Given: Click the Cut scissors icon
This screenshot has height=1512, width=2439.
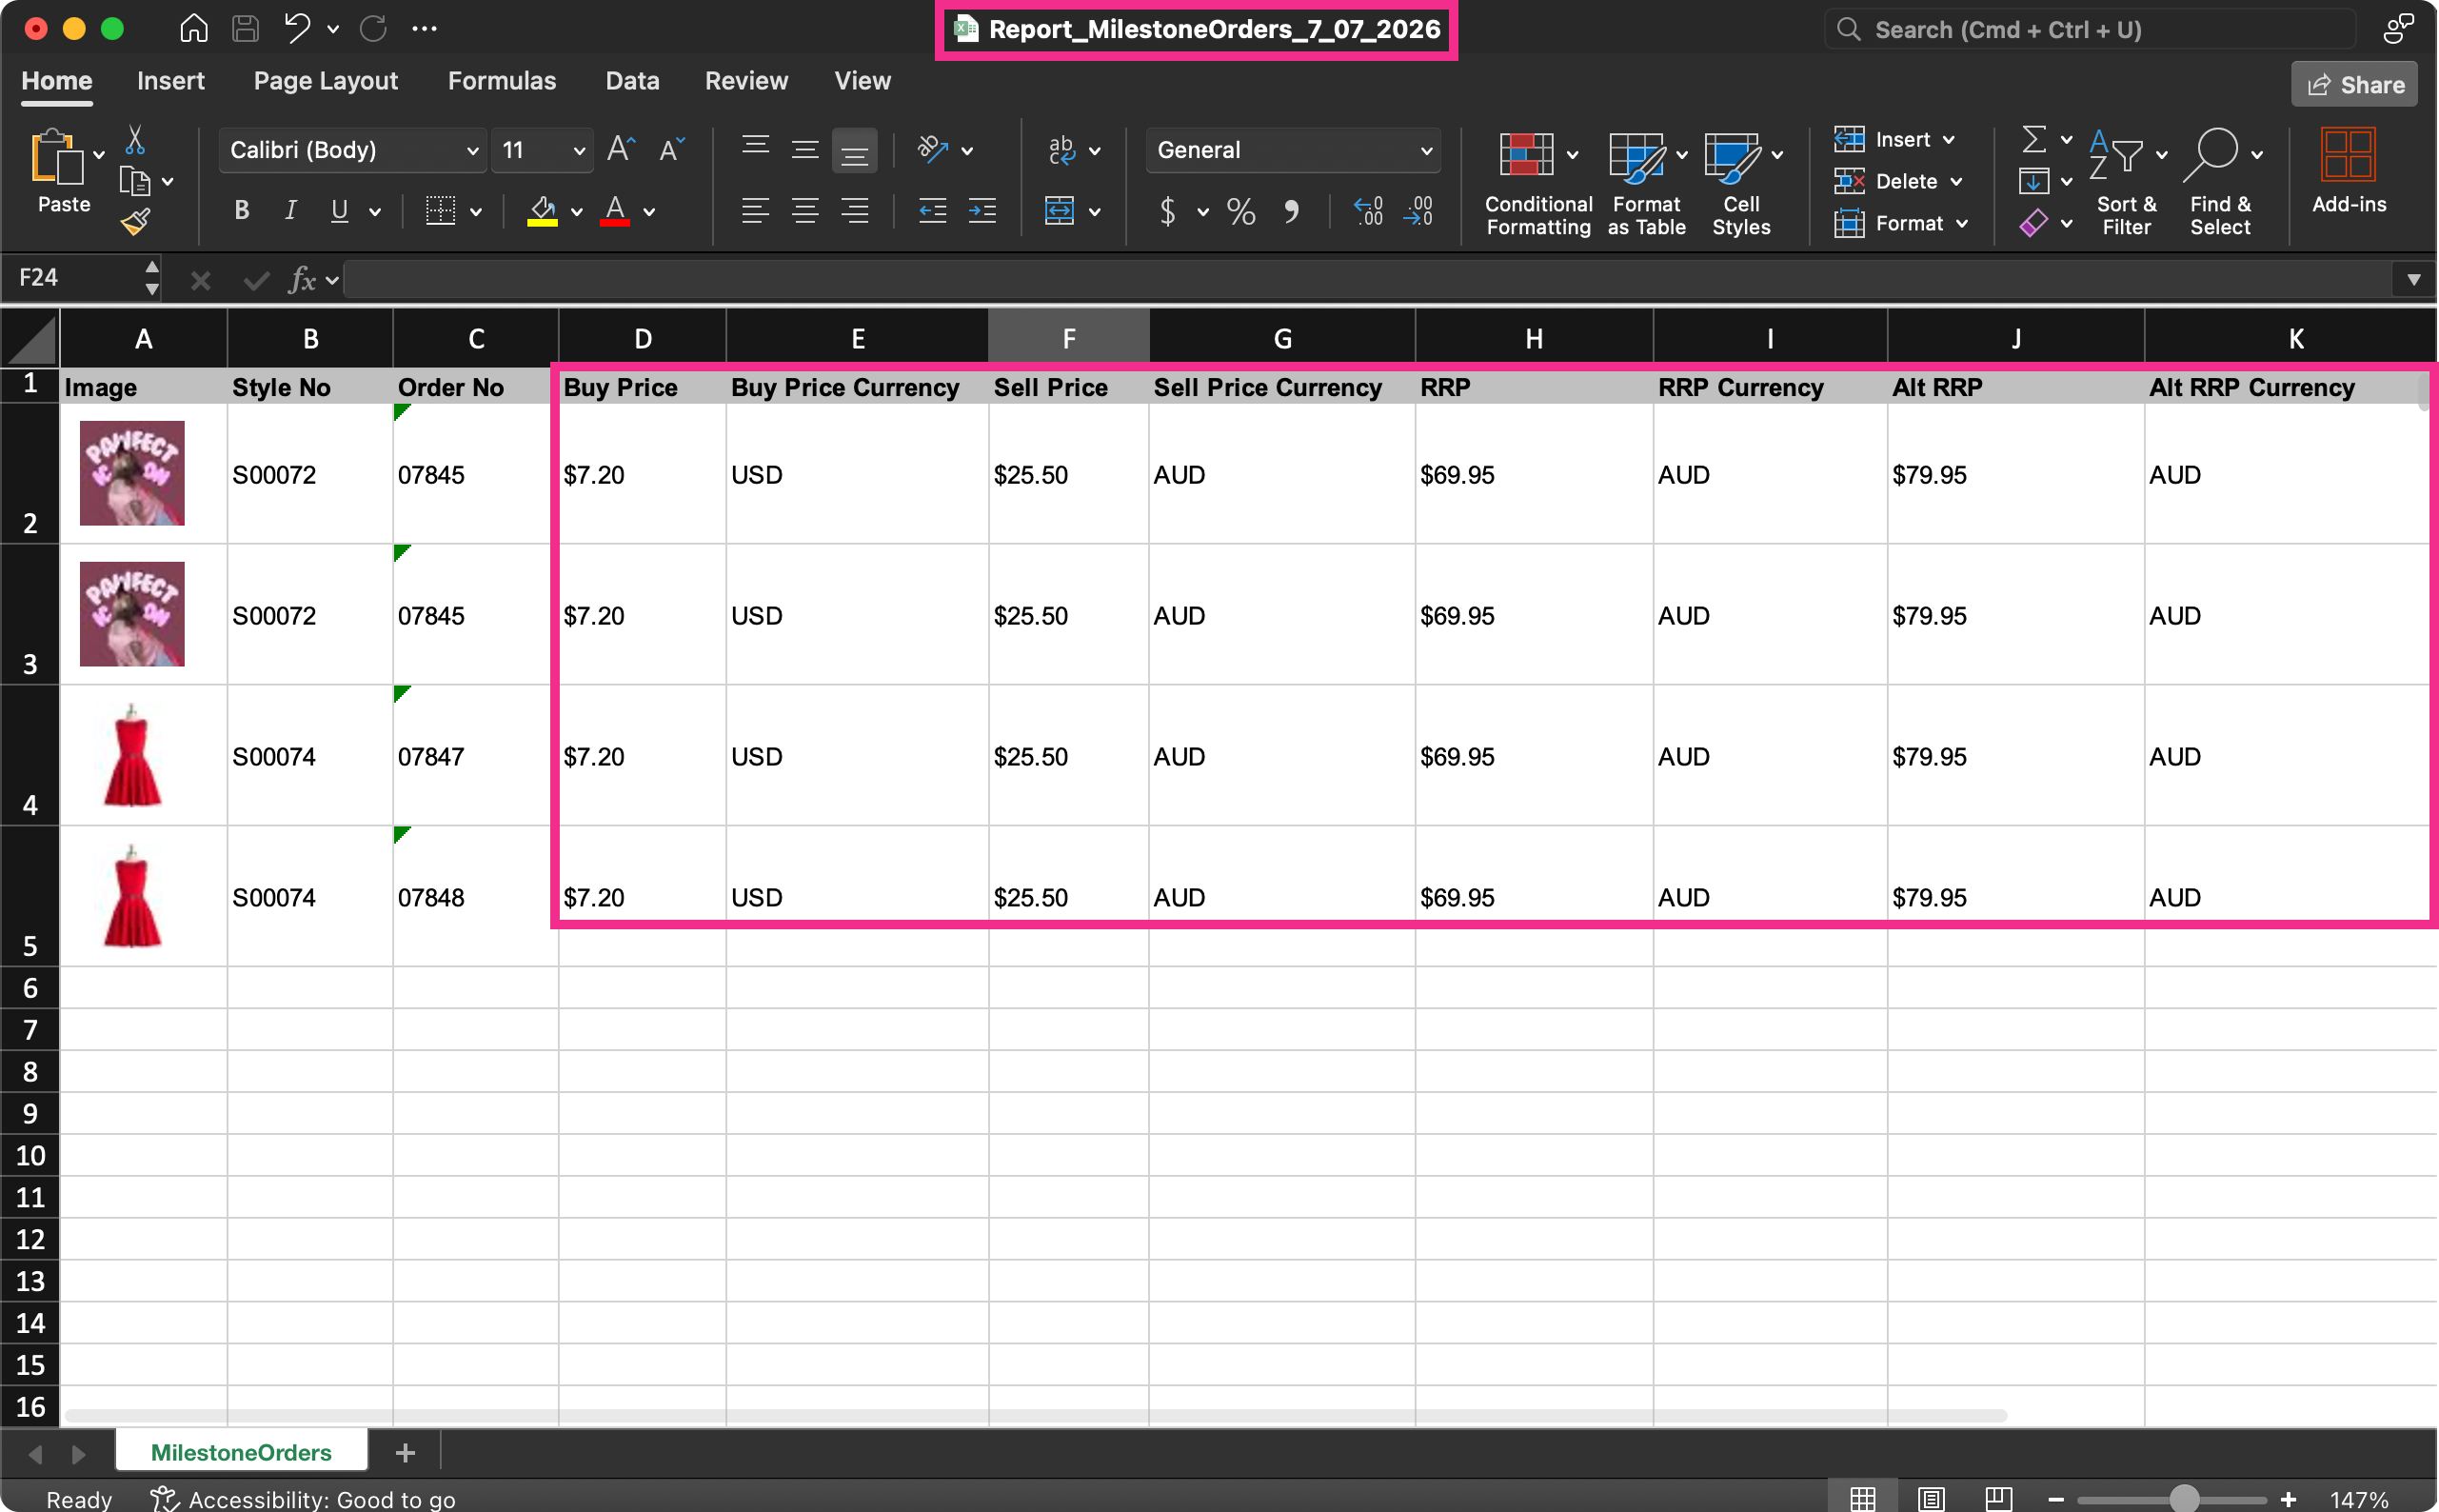Looking at the screenshot, I should tap(135, 141).
